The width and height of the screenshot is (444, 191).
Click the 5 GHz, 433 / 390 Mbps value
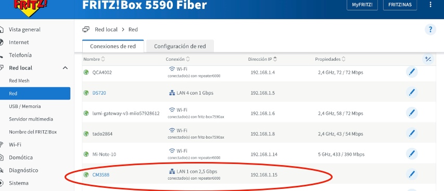pos(341,154)
